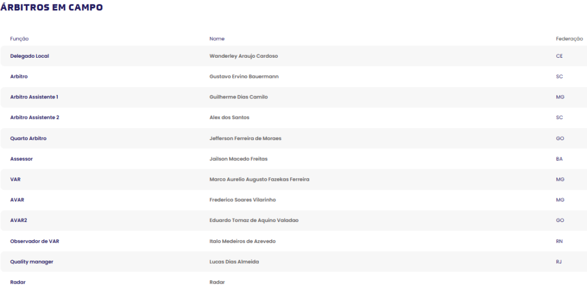Click SC in the Alex dos Santos row
Screen dimensions: 587x286
tap(559, 118)
